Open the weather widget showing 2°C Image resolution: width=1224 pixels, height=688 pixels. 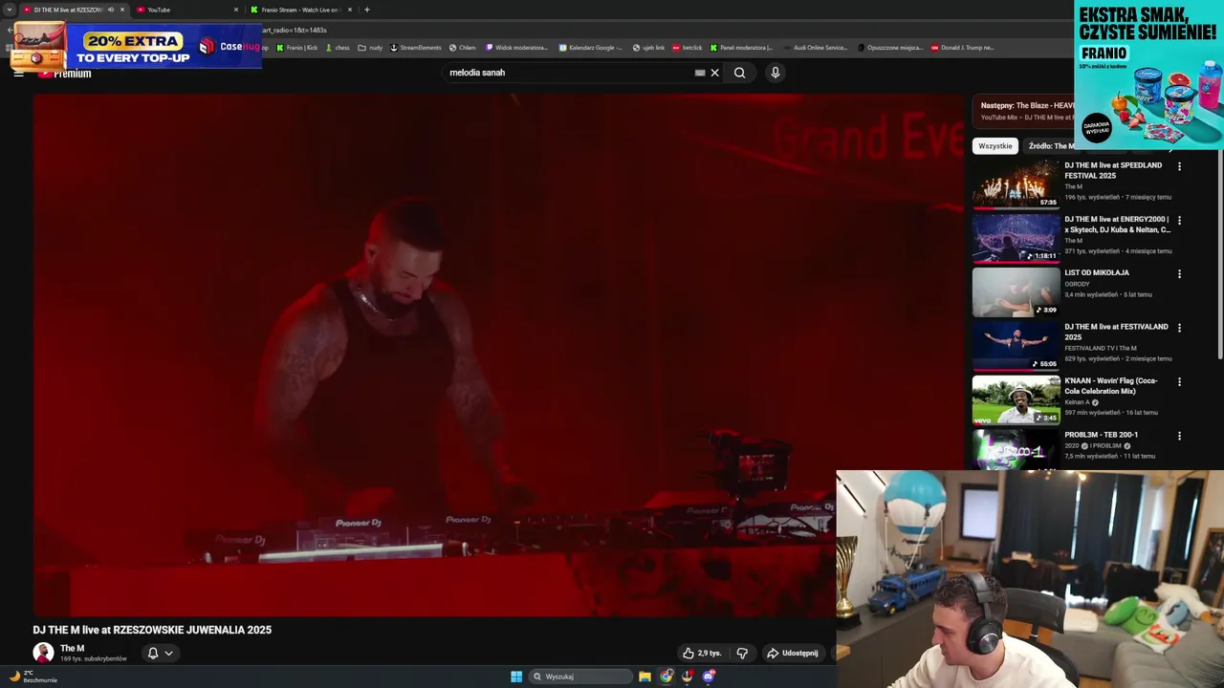[x=33, y=677]
